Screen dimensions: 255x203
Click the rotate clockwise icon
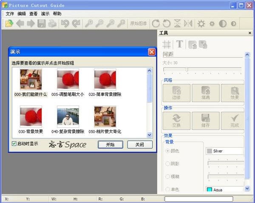tap(156, 23)
